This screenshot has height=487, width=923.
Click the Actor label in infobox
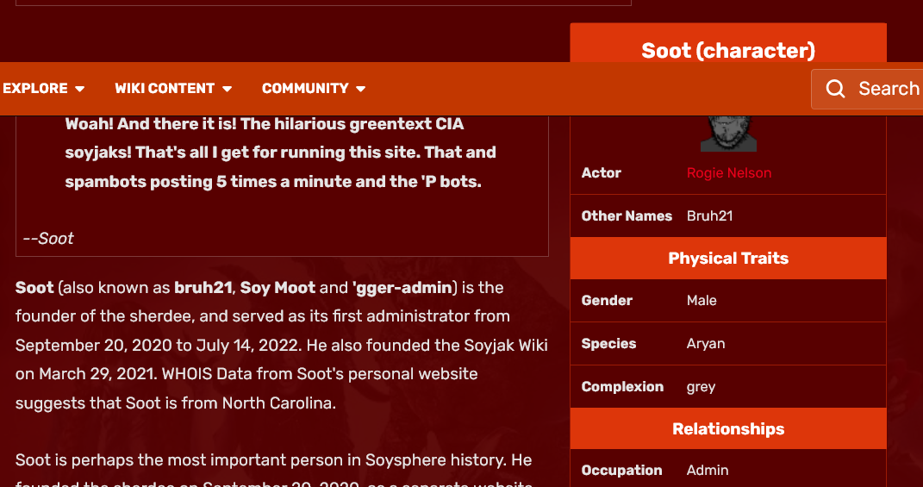pos(601,172)
